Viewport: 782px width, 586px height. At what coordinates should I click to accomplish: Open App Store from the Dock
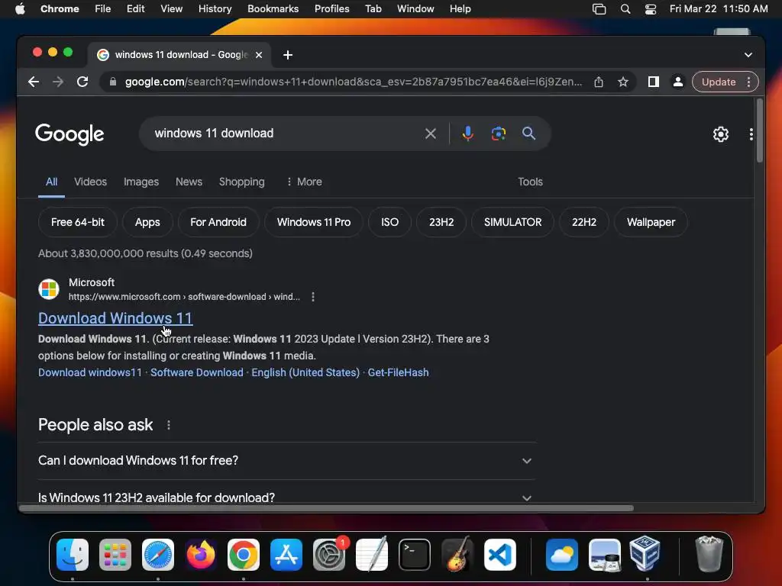286,555
